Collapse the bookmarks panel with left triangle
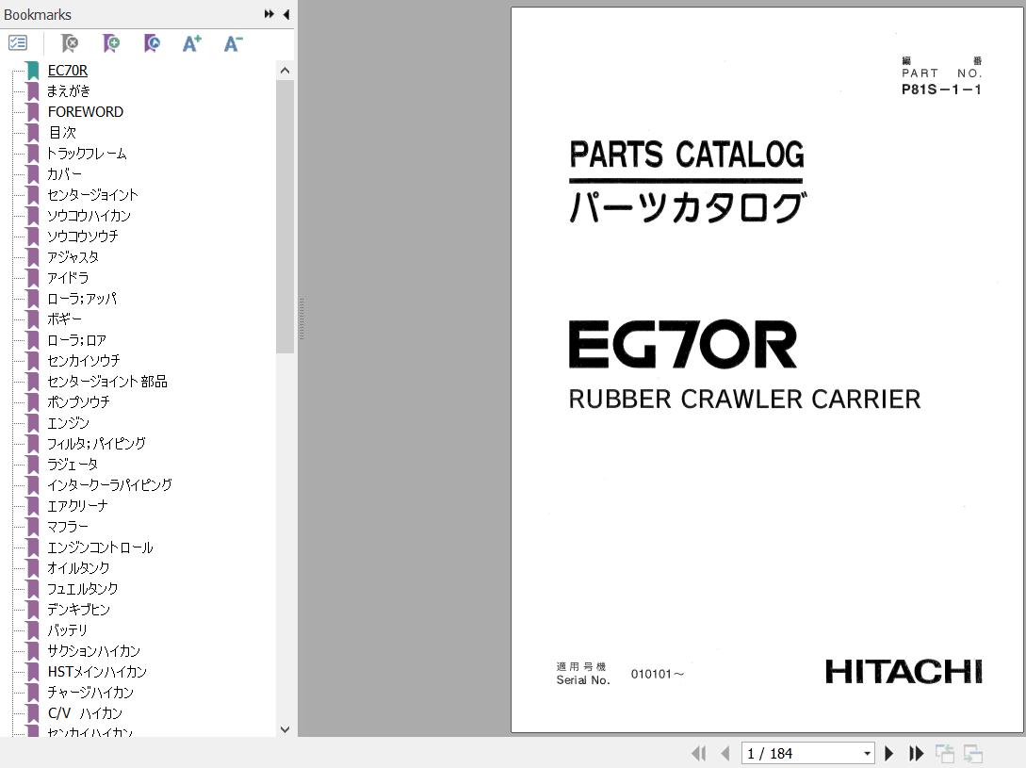This screenshot has height=768, width=1026. (286, 14)
